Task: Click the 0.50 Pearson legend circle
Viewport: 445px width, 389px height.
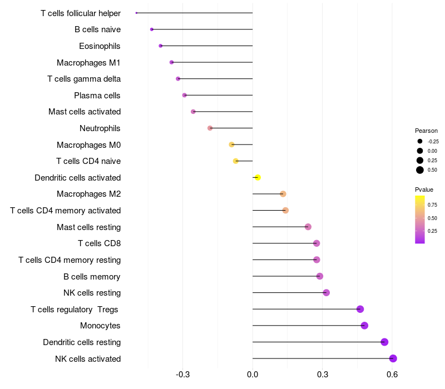Action: click(420, 170)
